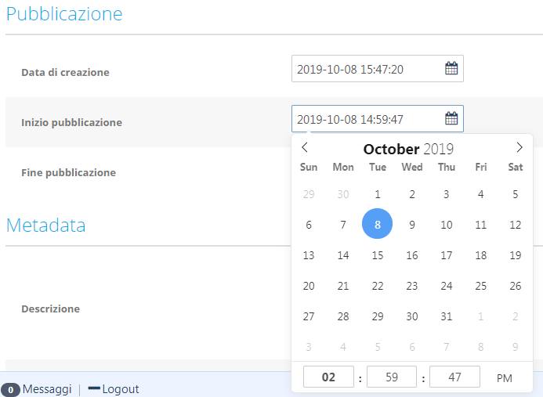Focus the seconds field showing 47

pyautogui.click(x=454, y=377)
